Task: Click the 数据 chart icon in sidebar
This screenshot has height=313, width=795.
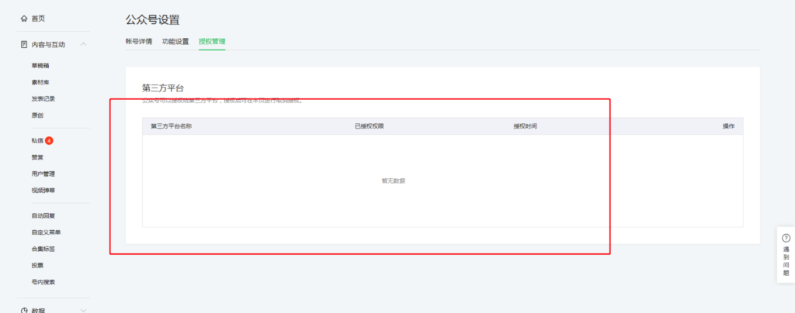Action: 24,310
